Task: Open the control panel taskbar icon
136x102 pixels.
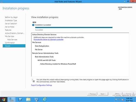Action: click(x=36, y=100)
